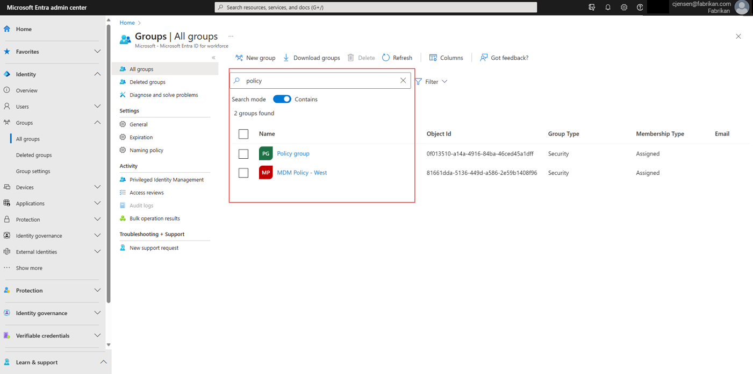Click the Verifiable credentials icon
Image resolution: width=753 pixels, height=374 pixels.
click(x=7, y=335)
